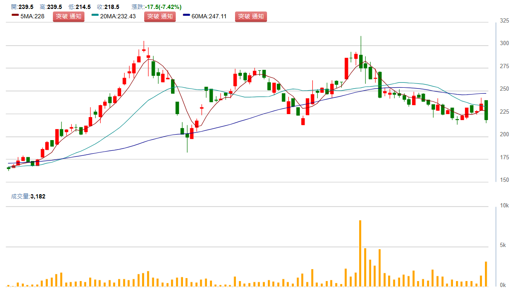Select the 20MA:232.43 legend label
The width and height of the screenshot is (511, 290).
coord(118,17)
